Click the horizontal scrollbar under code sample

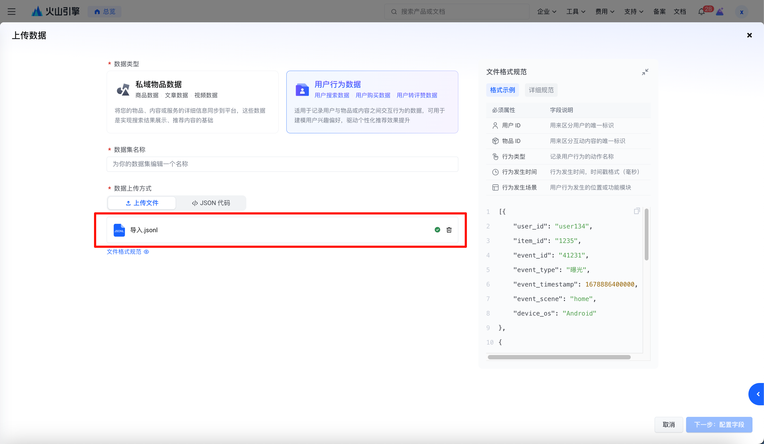pyautogui.click(x=559, y=357)
